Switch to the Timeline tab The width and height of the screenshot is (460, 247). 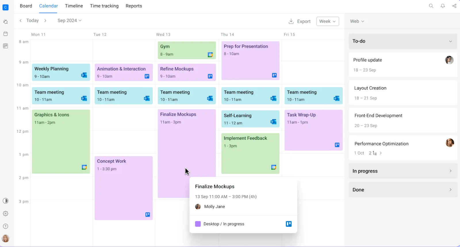[74, 6]
